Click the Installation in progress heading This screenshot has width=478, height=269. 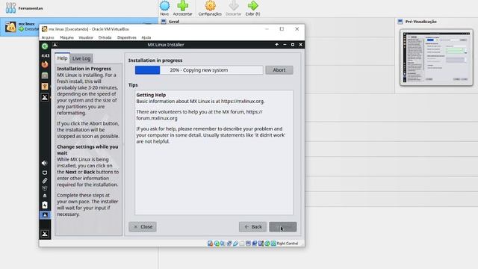(x=155, y=61)
